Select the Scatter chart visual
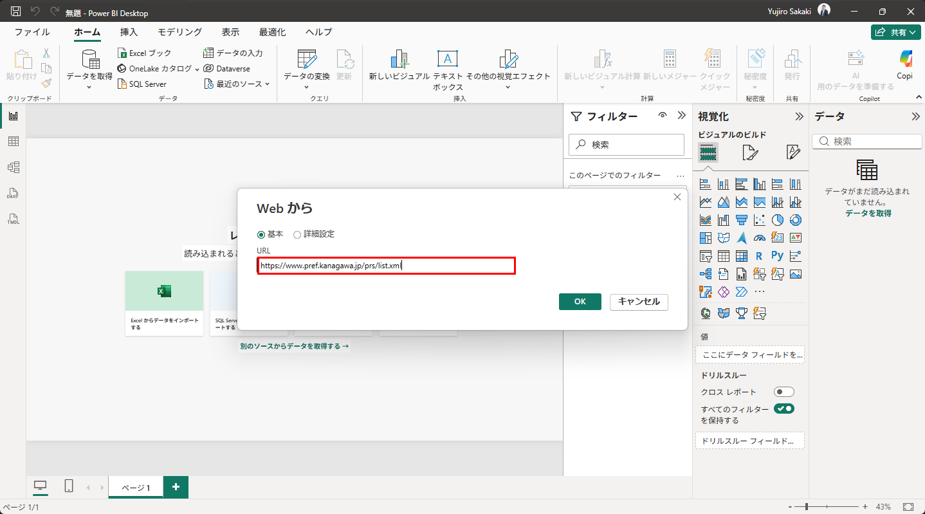 [759, 220]
